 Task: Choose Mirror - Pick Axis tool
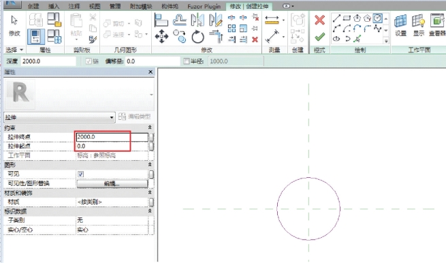(x=197, y=20)
